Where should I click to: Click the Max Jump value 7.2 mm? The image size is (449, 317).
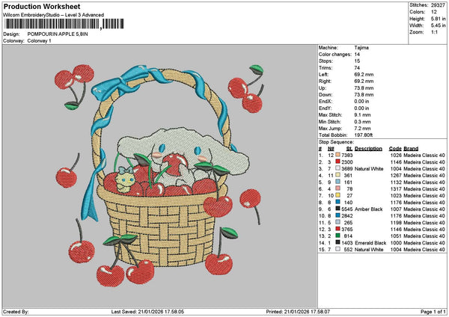tap(362, 129)
